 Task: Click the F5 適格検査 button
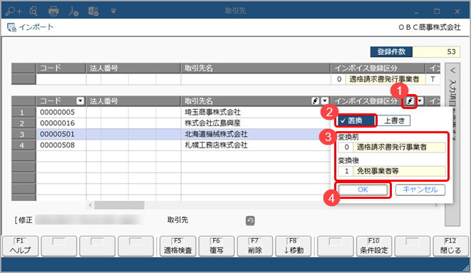tap(178, 246)
